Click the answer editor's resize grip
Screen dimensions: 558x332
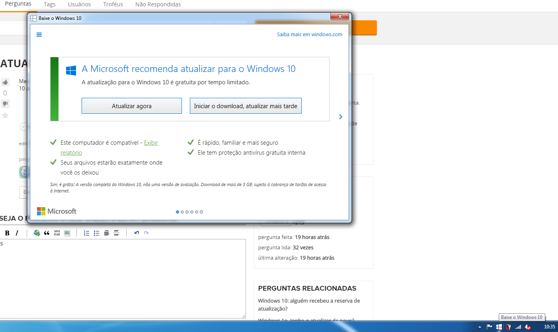(243, 316)
